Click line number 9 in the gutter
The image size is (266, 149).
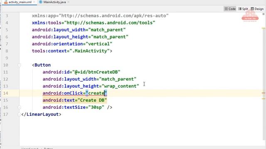click(7, 58)
